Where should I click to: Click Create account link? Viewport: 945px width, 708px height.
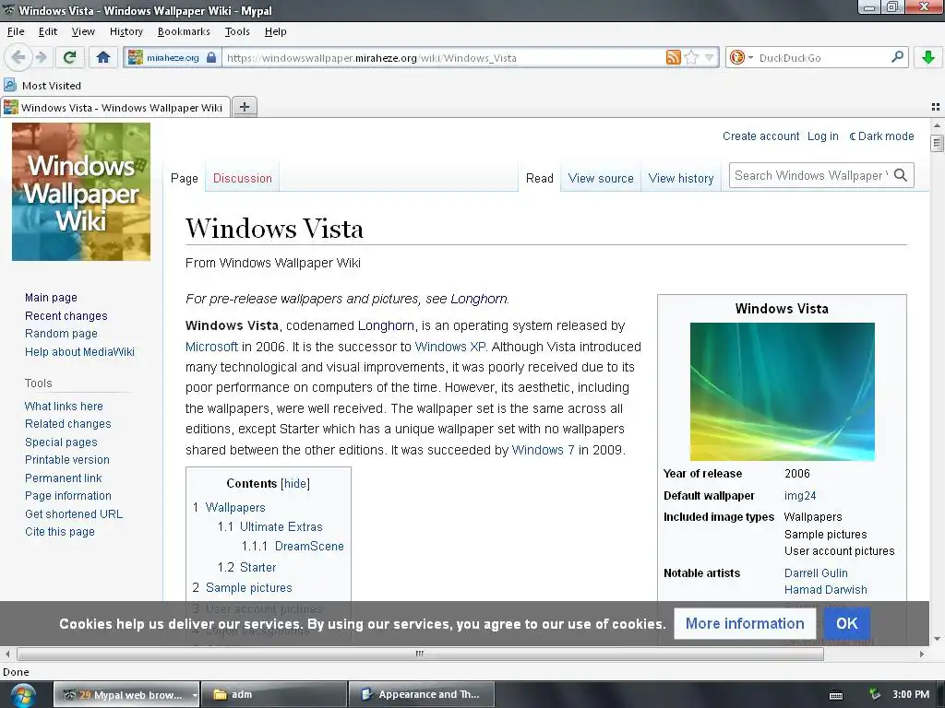[761, 136]
